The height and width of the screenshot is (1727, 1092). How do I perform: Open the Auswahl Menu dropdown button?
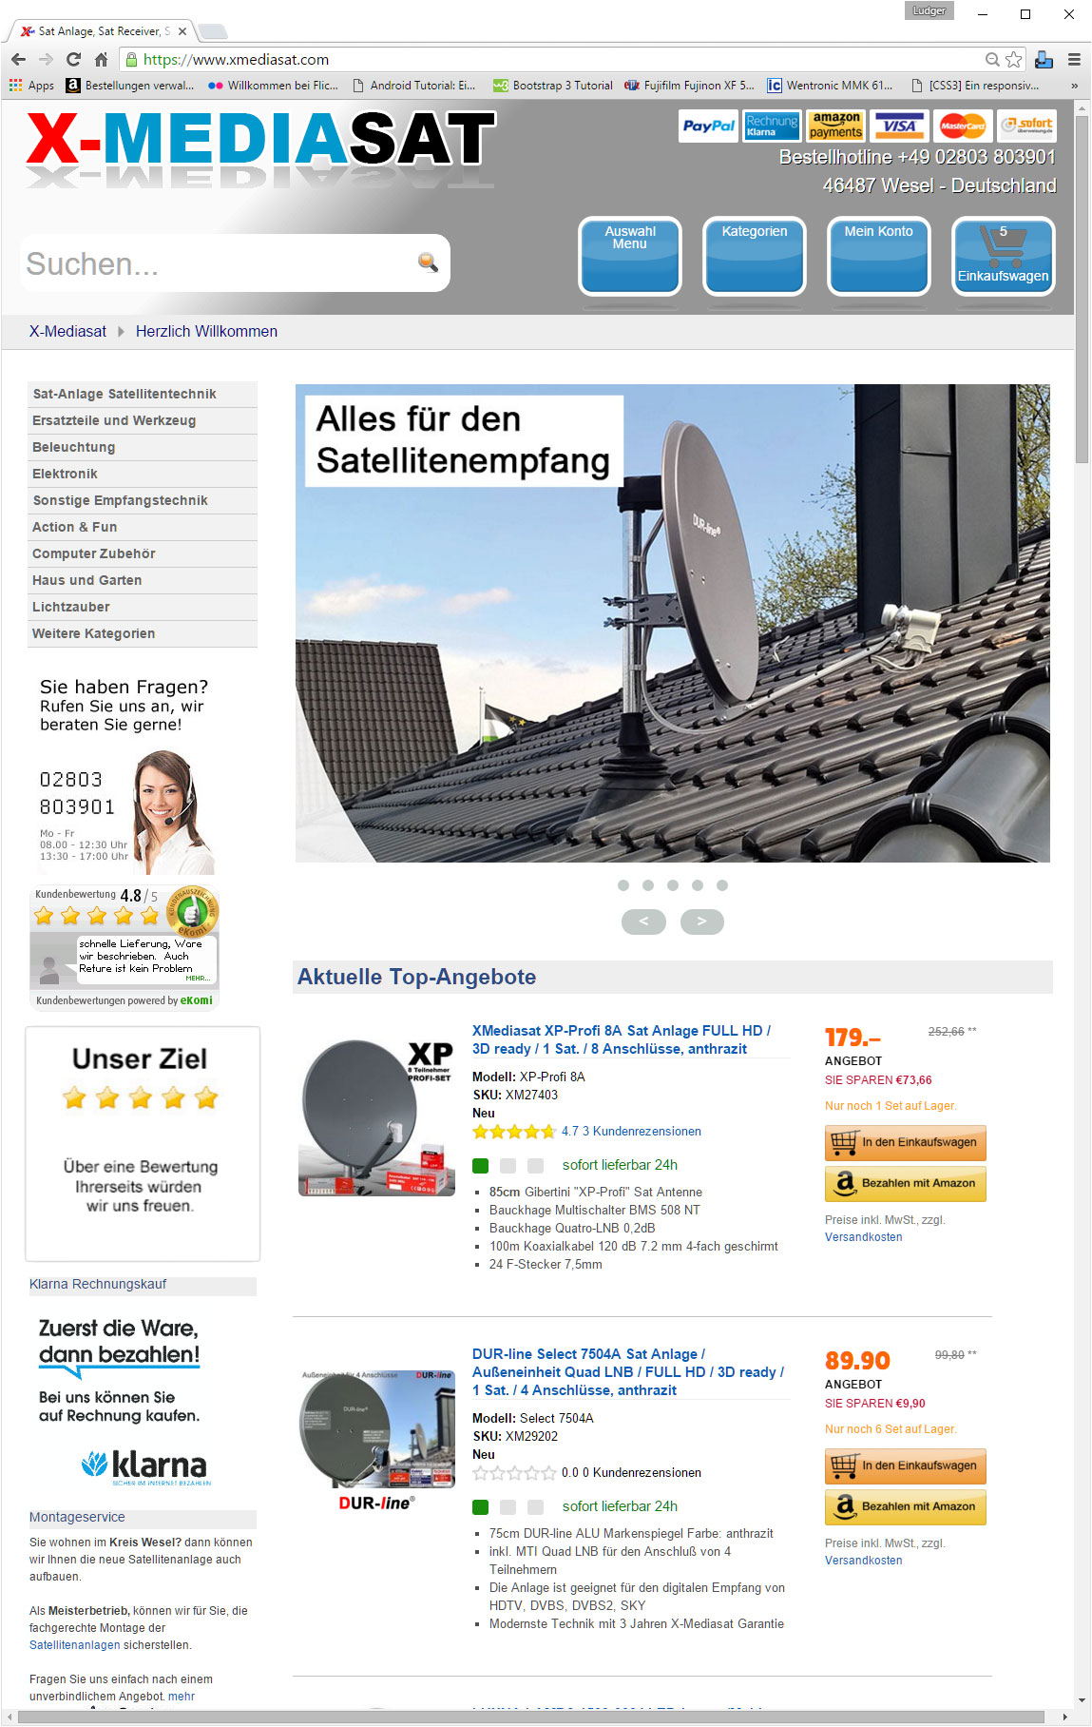coord(630,257)
